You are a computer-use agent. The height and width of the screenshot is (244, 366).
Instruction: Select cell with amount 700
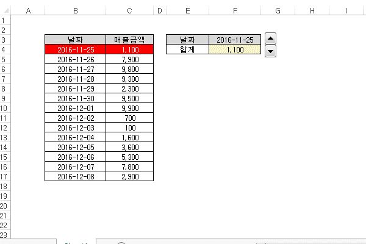[x=129, y=118]
